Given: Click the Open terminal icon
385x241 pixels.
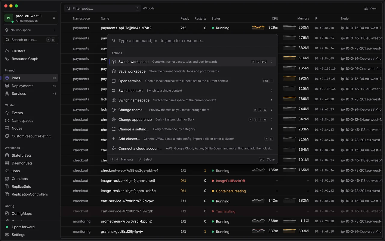Looking at the screenshot, I should point(114,81).
